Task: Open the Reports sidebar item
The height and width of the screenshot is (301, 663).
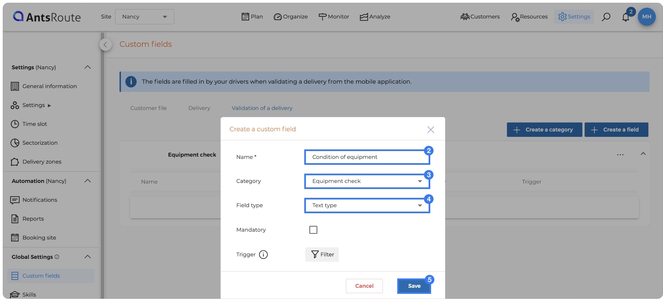Action: 27,219
